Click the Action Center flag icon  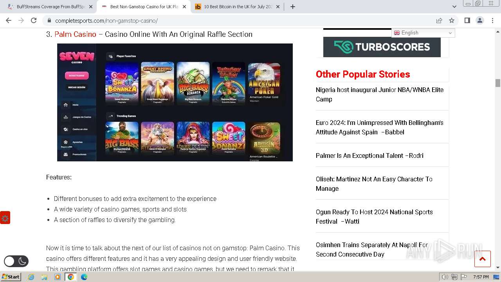464,277
